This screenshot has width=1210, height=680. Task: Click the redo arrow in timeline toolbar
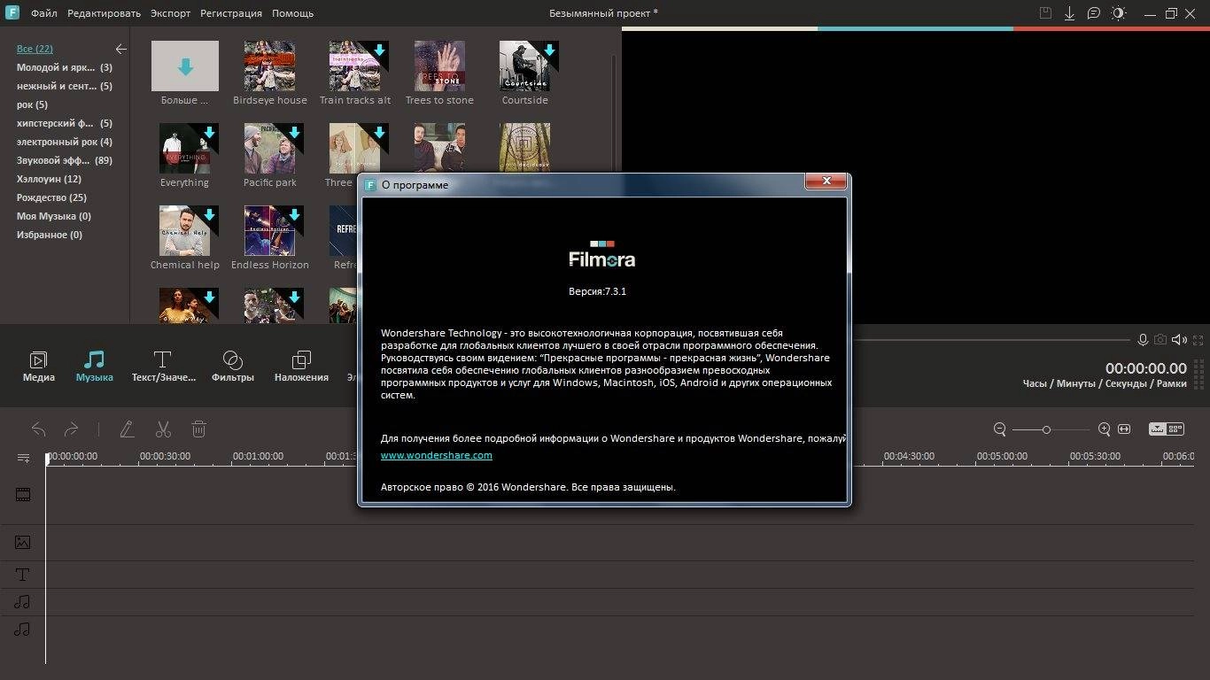(72, 429)
